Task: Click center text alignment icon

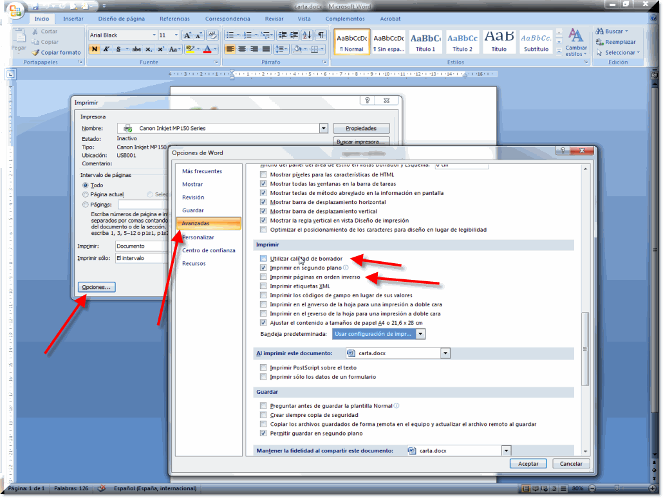Action: click(x=242, y=49)
